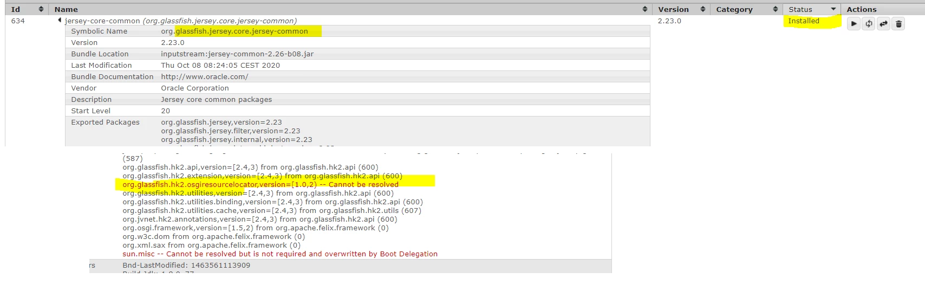The height and width of the screenshot is (291, 925).
Task: Uninstall bundle 634 using trash icon
Action: [898, 23]
